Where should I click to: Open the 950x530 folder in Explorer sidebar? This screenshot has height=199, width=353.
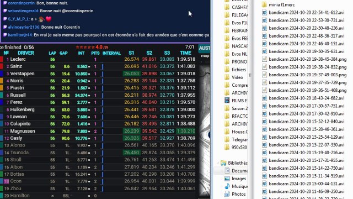click(x=236, y=148)
